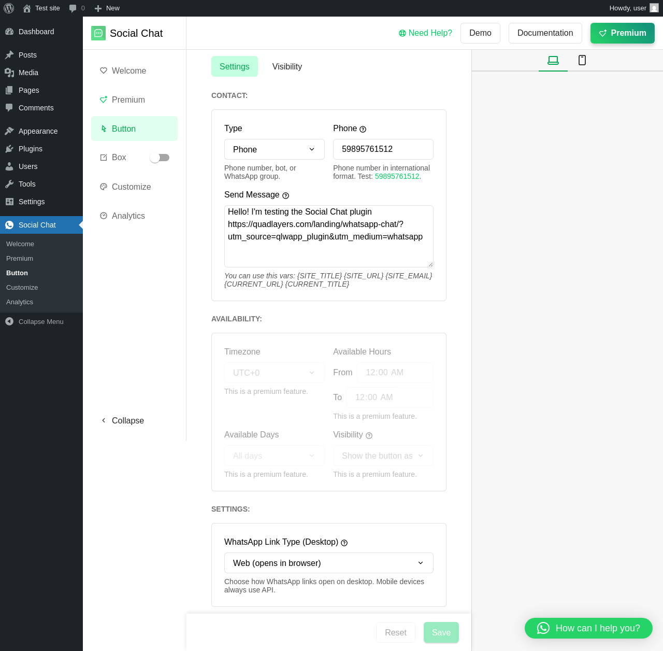The image size is (663, 651).
Task: Click the Collapse Menu arrow icon
Action: (9, 321)
